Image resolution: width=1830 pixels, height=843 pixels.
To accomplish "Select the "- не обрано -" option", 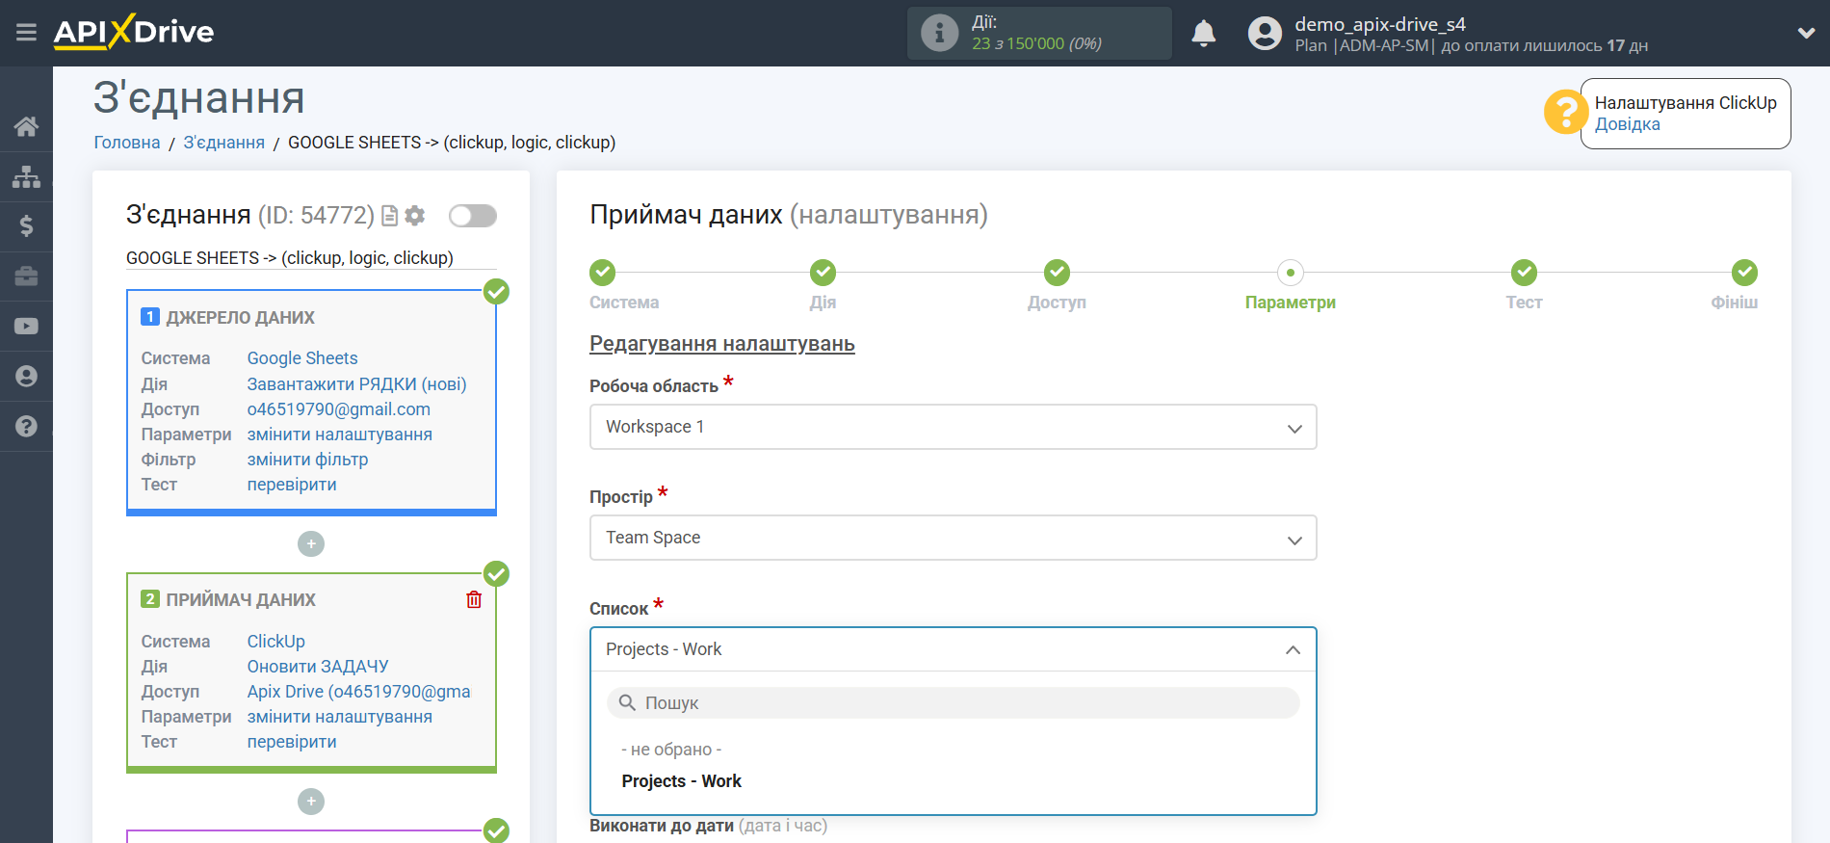I will (x=671, y=750).
